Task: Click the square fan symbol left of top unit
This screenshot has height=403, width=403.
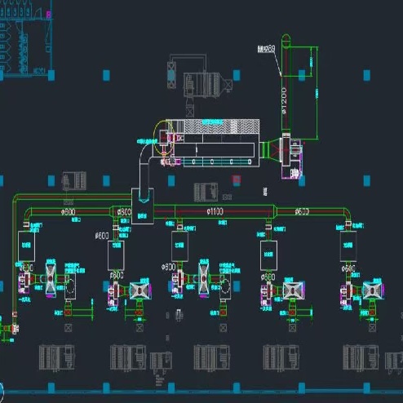Action: [171, 75]
